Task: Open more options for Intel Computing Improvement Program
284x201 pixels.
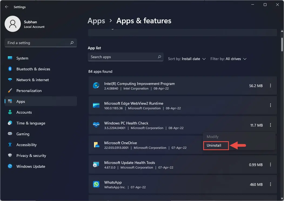Action: point(270,86)
